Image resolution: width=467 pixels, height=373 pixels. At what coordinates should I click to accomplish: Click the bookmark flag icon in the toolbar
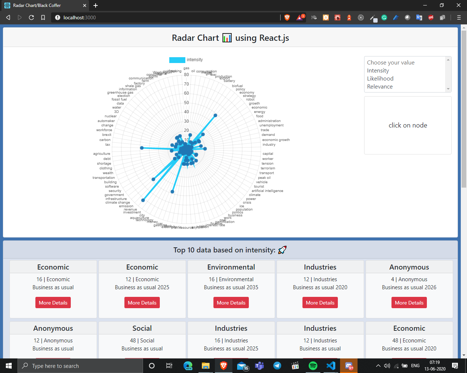(x=43, y=17)
